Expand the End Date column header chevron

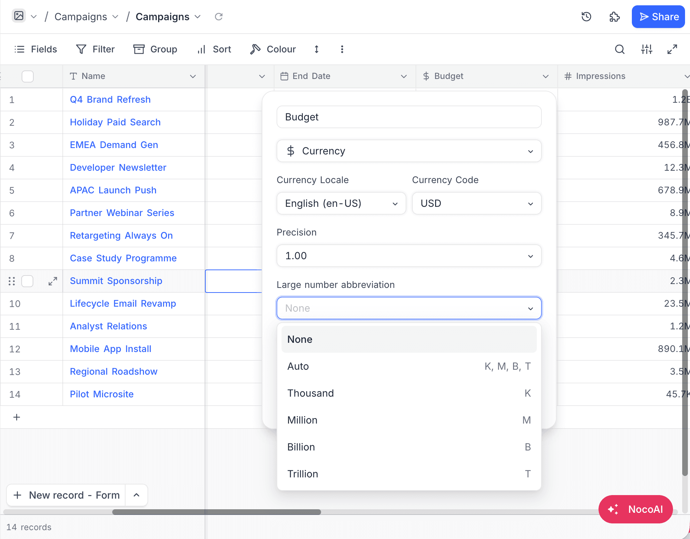coord(404,76)
